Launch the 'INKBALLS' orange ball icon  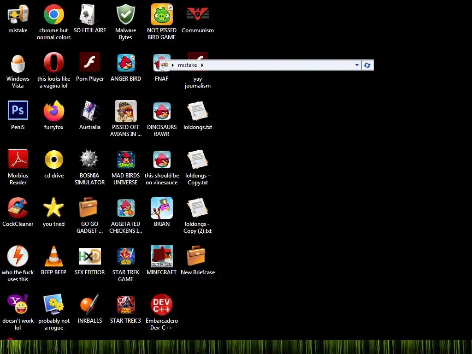coord(89,304)
